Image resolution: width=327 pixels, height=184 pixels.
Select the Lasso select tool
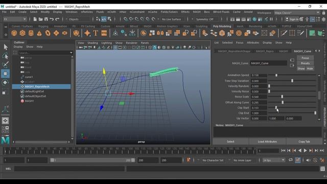tap(6, 56)
